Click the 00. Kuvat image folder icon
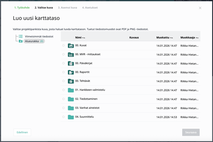This screenshot has width=213, height=142. pyautogui.click(x=71, y=46)
